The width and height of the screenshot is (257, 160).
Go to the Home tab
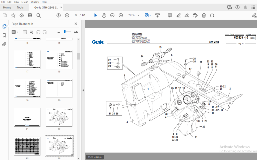[x=7, y=7]
